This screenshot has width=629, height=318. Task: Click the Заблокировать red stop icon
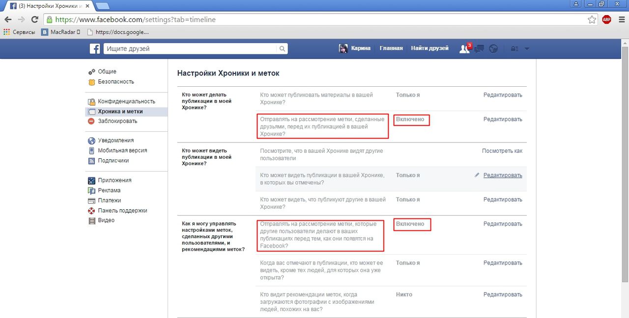[91, 122]
